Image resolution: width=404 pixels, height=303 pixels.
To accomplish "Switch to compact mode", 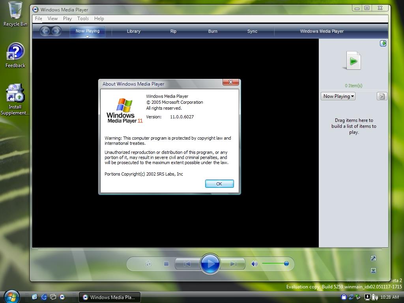I will [x=373, y=270].
